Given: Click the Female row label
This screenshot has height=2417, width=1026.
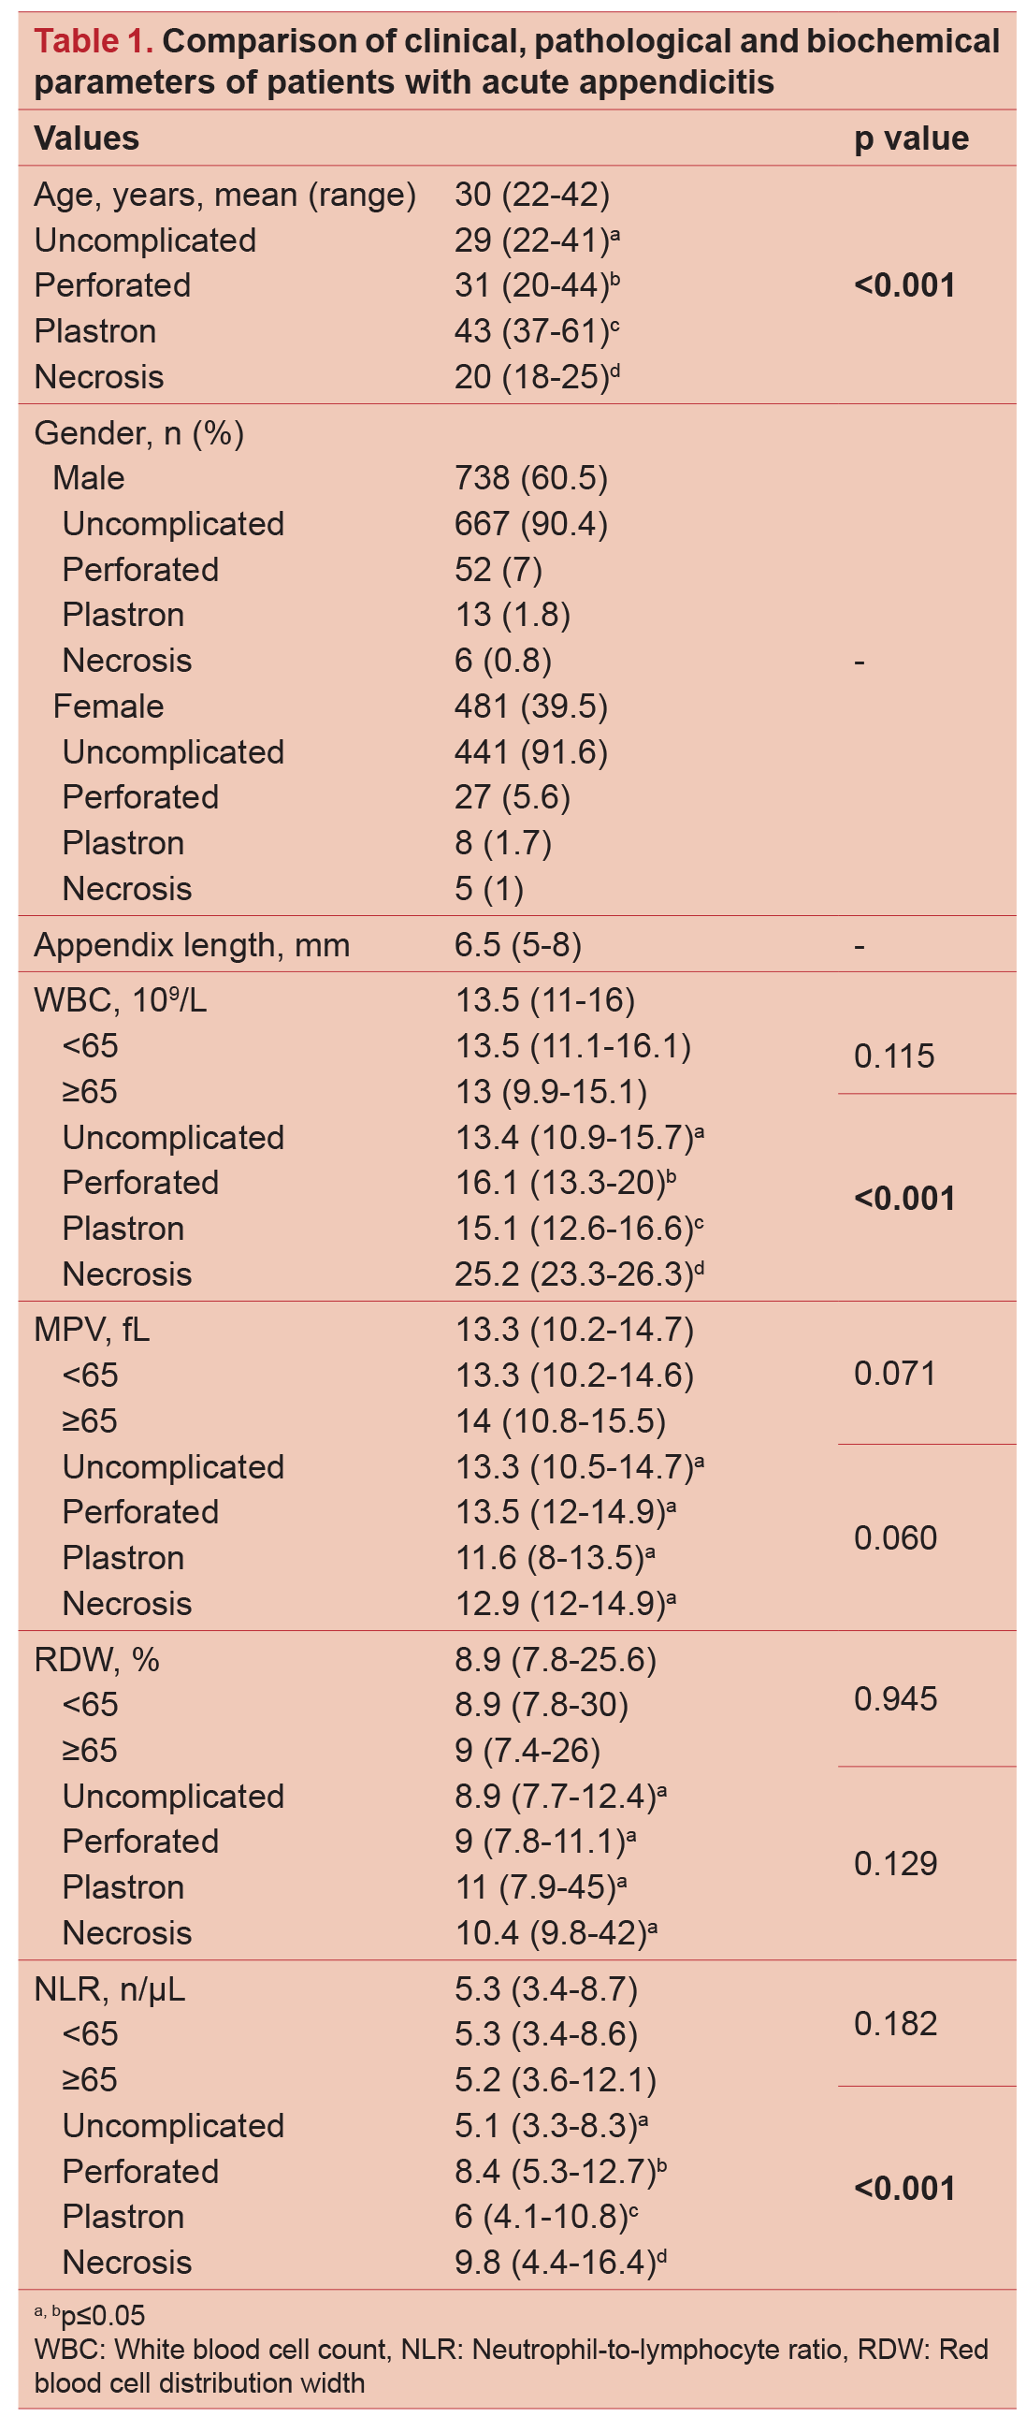Looking at the screenshot, I should click(108, 706).
